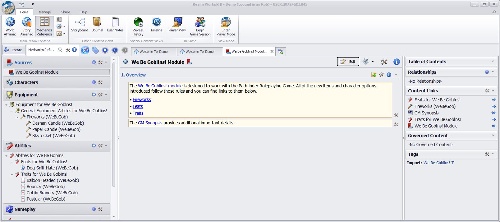Add a new tab with the folder-plus icon
Image resolution: width=500 pixels, height=222 pixels.
click(281, 52)
